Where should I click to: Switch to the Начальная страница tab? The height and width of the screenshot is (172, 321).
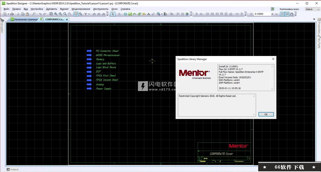tap(24, 19)
